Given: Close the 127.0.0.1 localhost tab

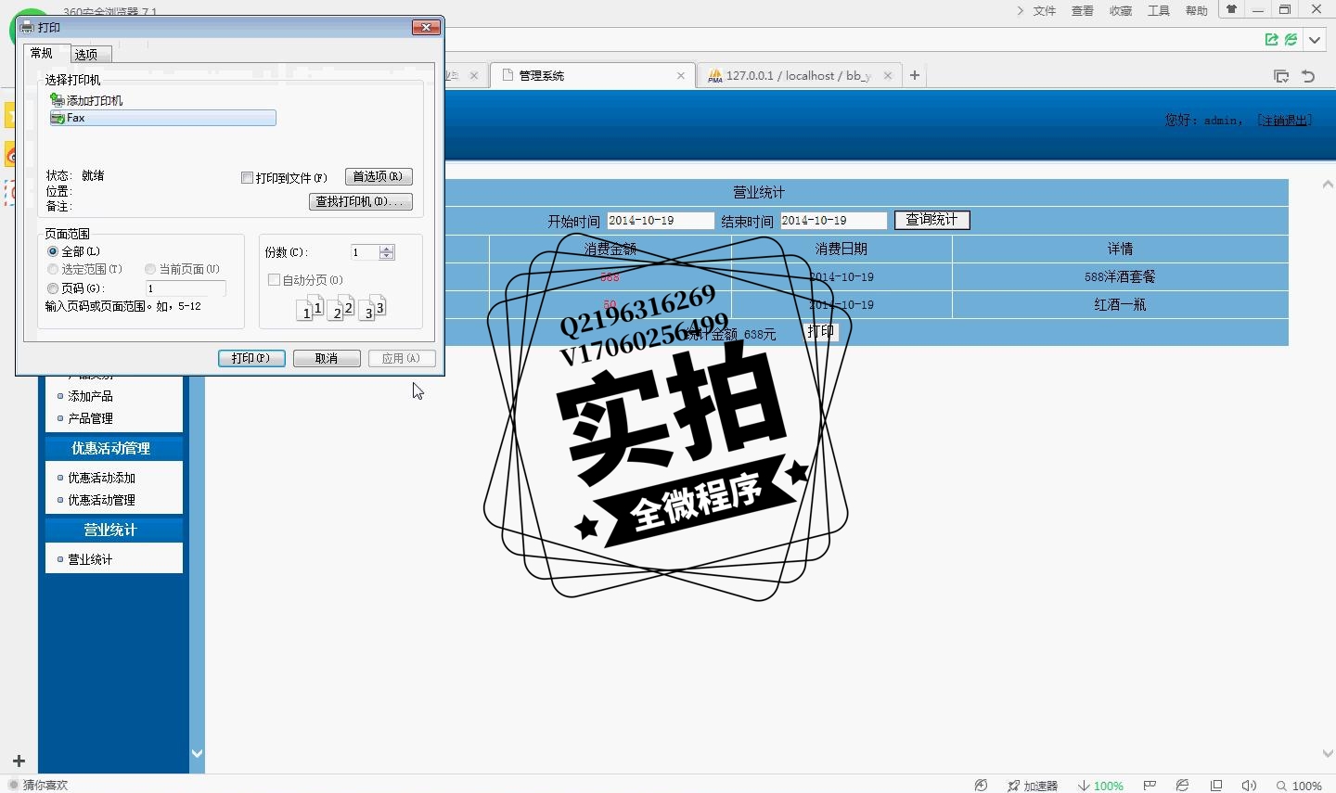Looking at the screenshot, I should [x=888, y=76].
